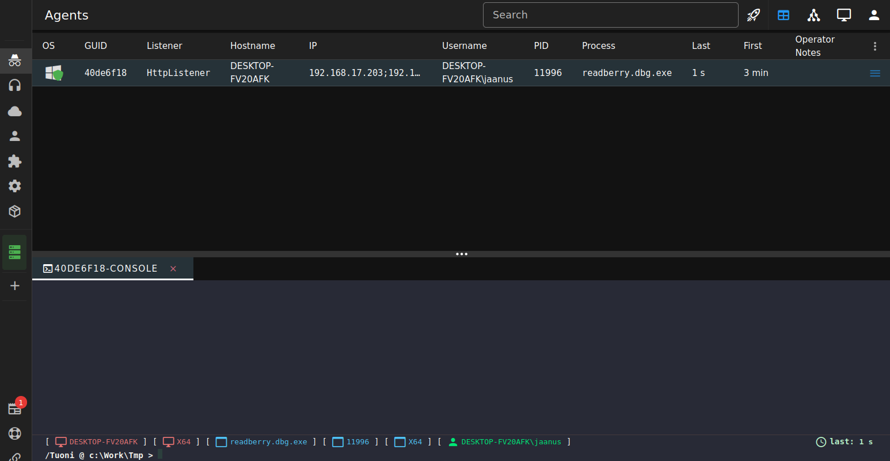Switch to the network graph view icon
Viewport: 890px width, 461px height.
pyautogui.click(x=813, y=15)
